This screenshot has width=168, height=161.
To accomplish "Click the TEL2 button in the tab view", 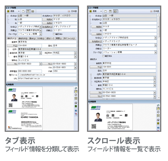I will click(47, 64).
